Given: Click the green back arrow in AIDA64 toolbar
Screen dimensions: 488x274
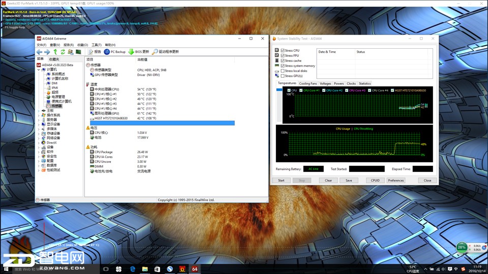Looking at the screenshot, I should click(x=39, y=52).
